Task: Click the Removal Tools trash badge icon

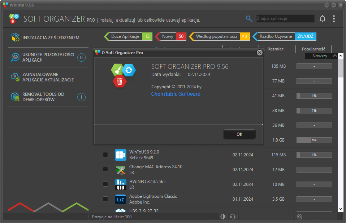Action: coord(15,97)
